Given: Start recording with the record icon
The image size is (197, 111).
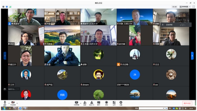Looking at the screenshot, I should pos(107,103).
